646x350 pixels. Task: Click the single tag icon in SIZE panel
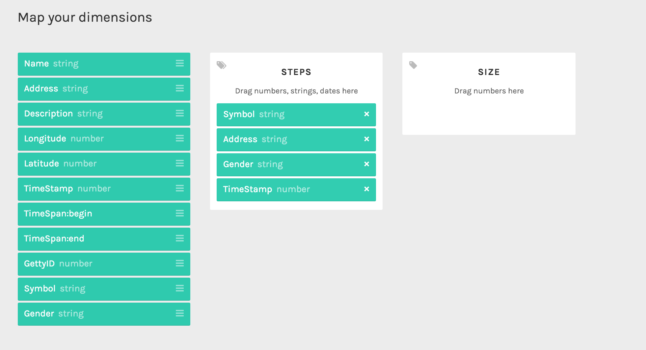[413, 65]
